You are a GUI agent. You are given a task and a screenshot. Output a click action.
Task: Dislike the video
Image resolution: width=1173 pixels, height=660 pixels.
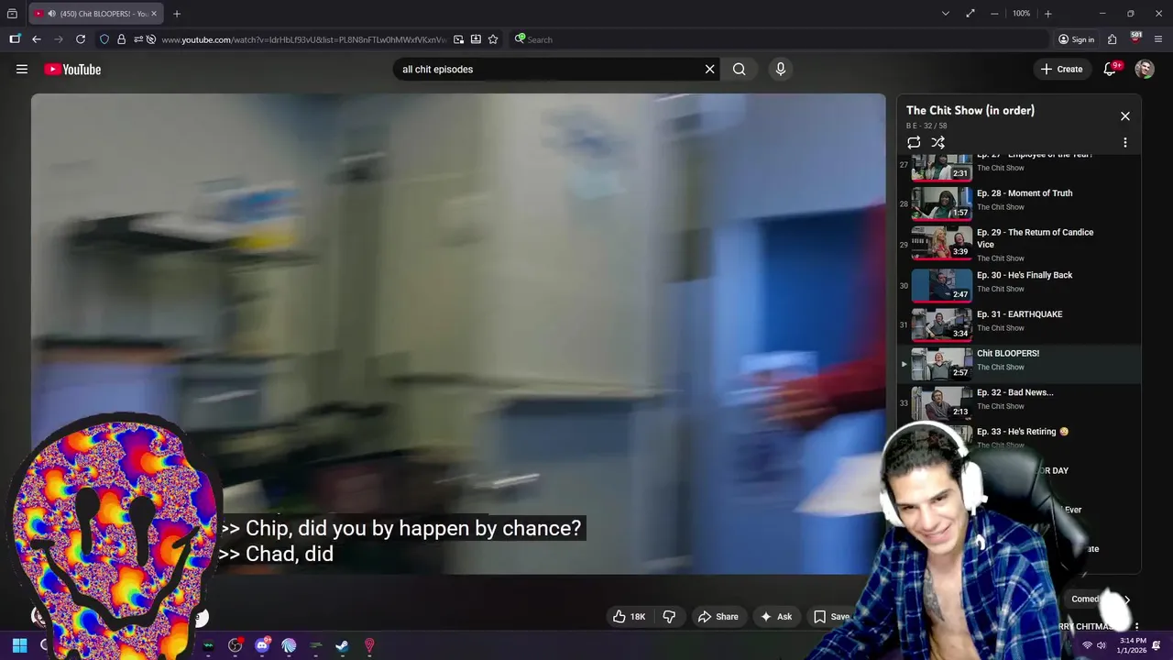(669, 617)
